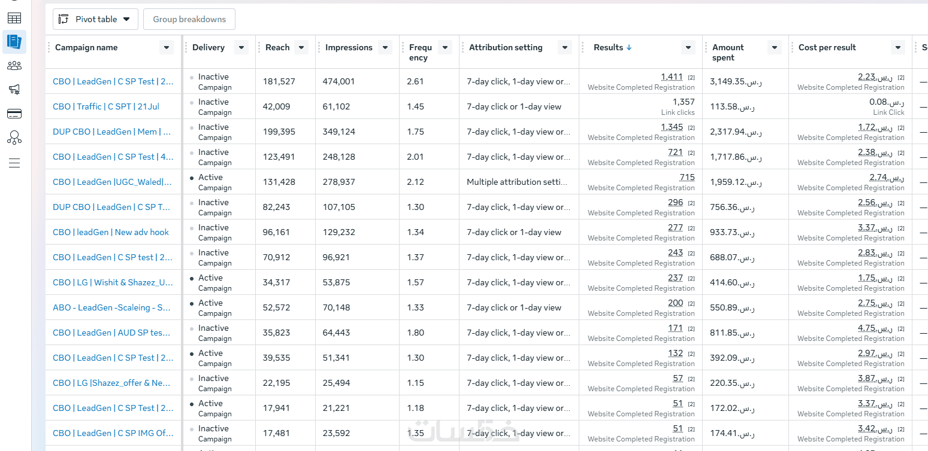Open the table view icon in sidebar
This screenshot has width=928, height=451.
click(x=14, y=18)
